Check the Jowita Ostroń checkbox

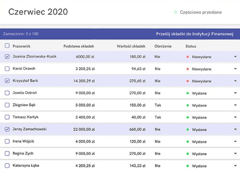[x=7, y=93]
